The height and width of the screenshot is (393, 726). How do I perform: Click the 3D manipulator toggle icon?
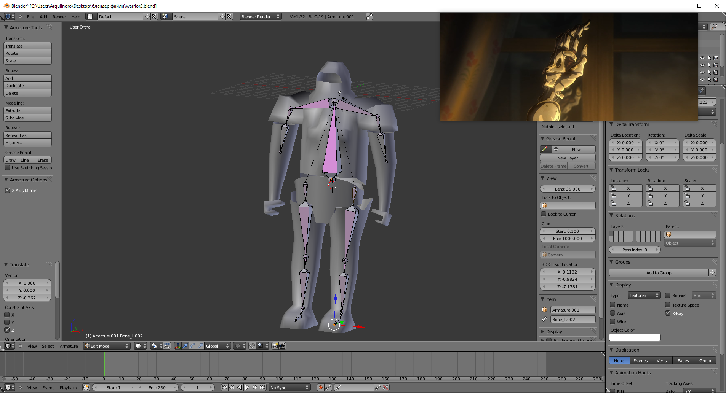(x=178, y=346)
